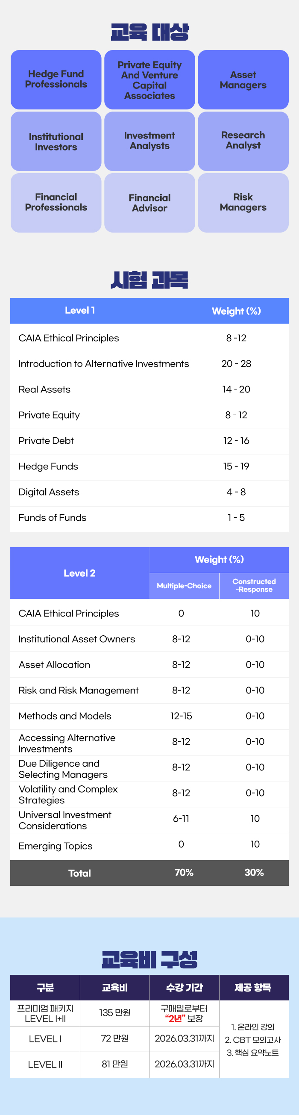This screenshot has height=1115, width=299.
Task: Click the Level 2 table header
Action: point(79,573)
